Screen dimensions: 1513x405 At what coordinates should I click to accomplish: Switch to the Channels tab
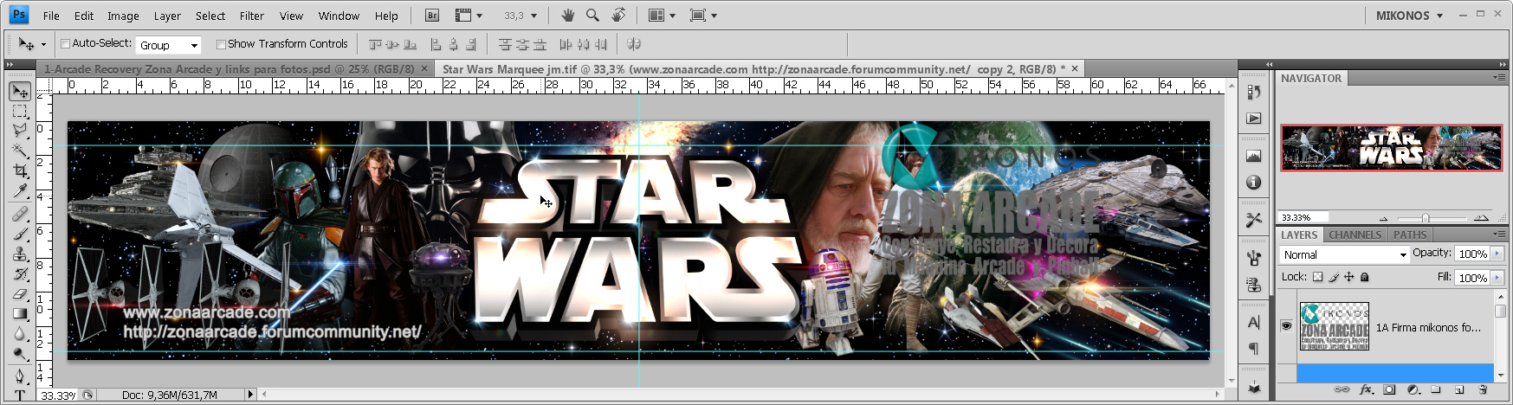point(1355,235)
